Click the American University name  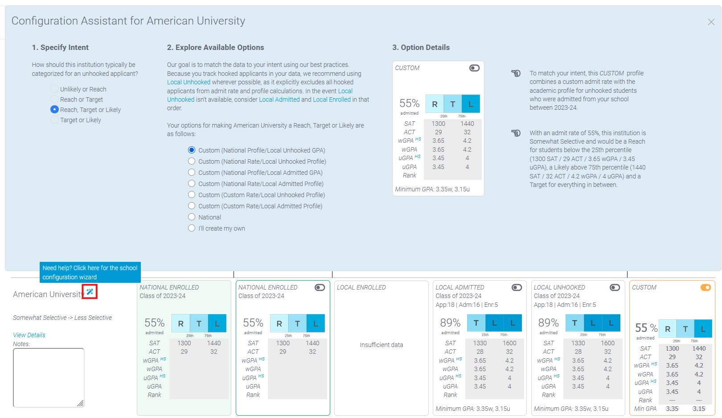[49, 294]
